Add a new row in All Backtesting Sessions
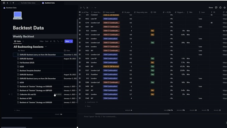Image resolution: width=227 pixels, height=128 pixels. (17, 110)
